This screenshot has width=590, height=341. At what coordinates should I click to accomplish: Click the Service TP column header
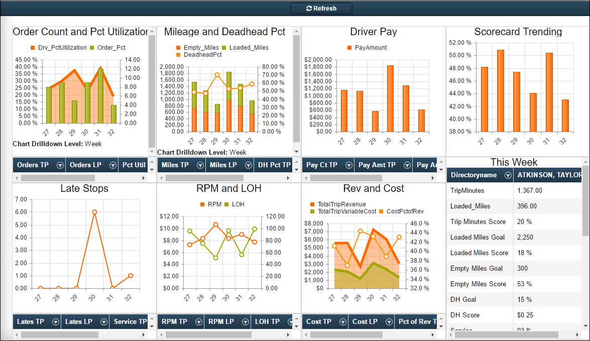(x=130, y=321)
